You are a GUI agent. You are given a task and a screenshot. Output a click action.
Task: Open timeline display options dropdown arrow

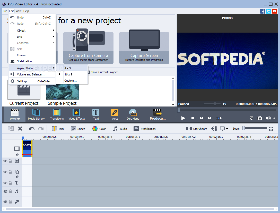tap(227, 129)
